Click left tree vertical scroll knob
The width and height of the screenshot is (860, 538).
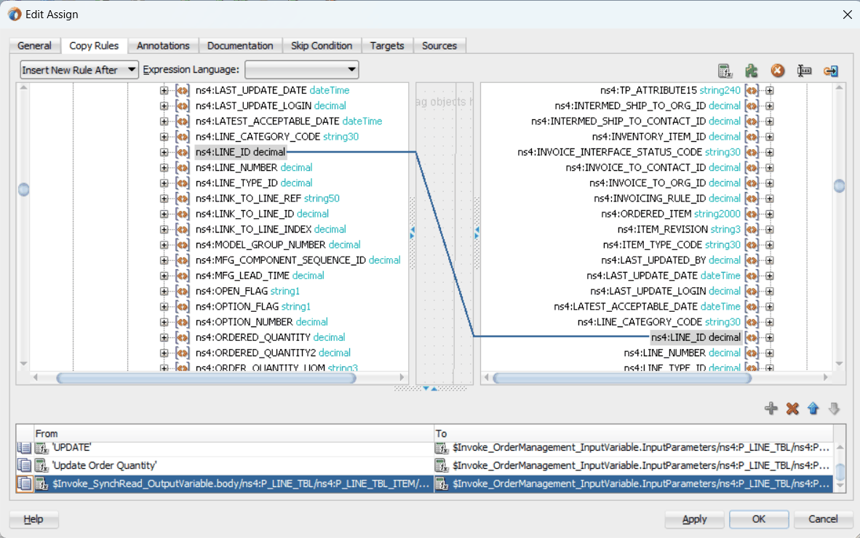[23, 190]
